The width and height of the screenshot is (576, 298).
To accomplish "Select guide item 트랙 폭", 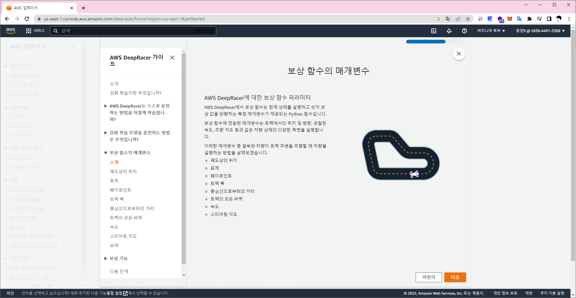I will click(117, 199).
